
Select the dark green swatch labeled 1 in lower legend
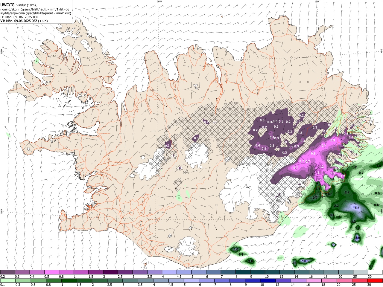(69, 280)
